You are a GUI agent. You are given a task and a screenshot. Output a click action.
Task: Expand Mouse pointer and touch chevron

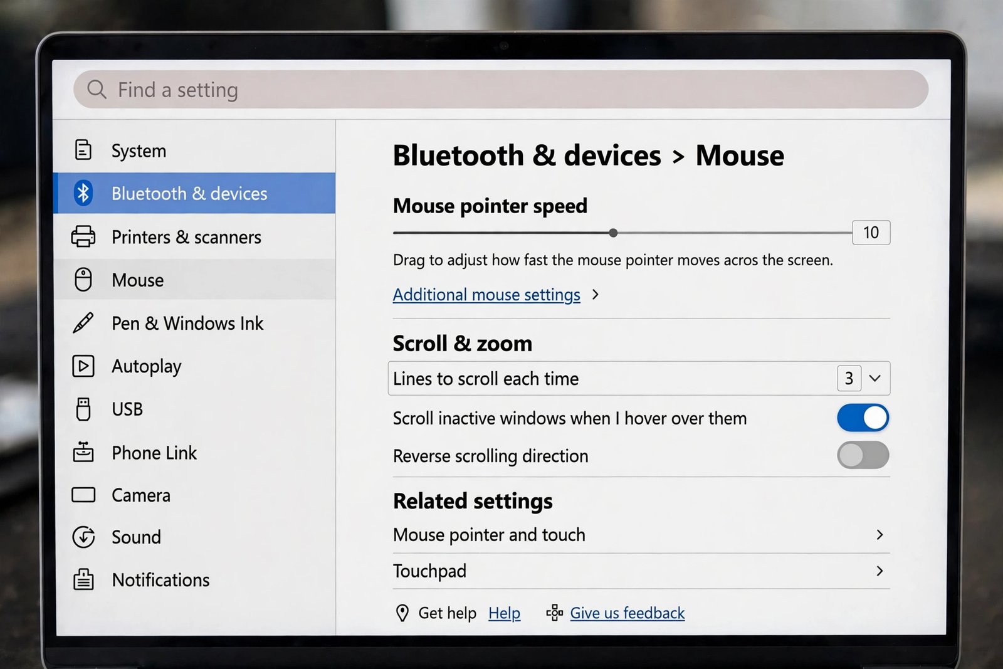coord(880,535)
